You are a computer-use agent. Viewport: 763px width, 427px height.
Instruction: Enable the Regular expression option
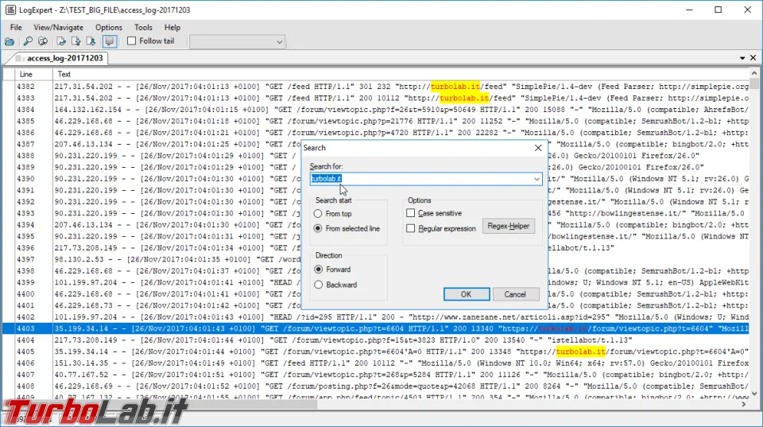tap(411, 228)
